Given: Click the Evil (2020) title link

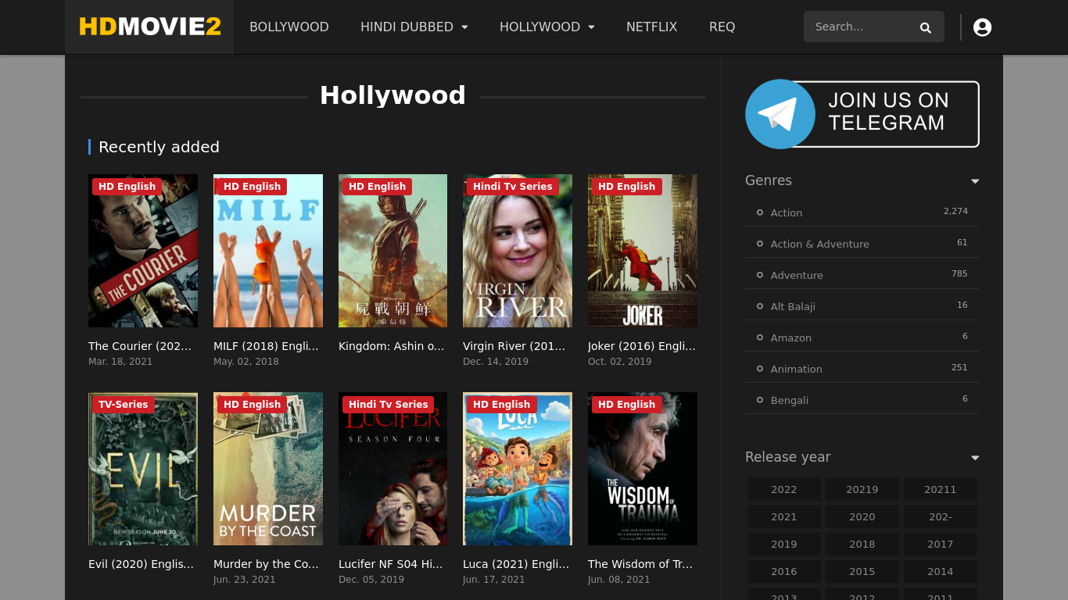Looking at the screenshot, I should (x=142, y=564).
